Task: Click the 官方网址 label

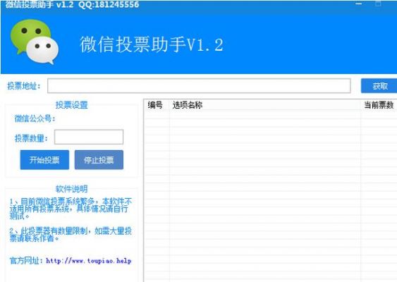Action: 26,260
